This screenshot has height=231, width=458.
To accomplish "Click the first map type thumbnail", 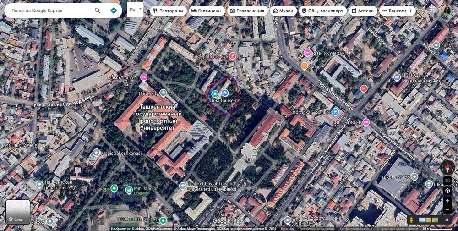I will 422,220.
